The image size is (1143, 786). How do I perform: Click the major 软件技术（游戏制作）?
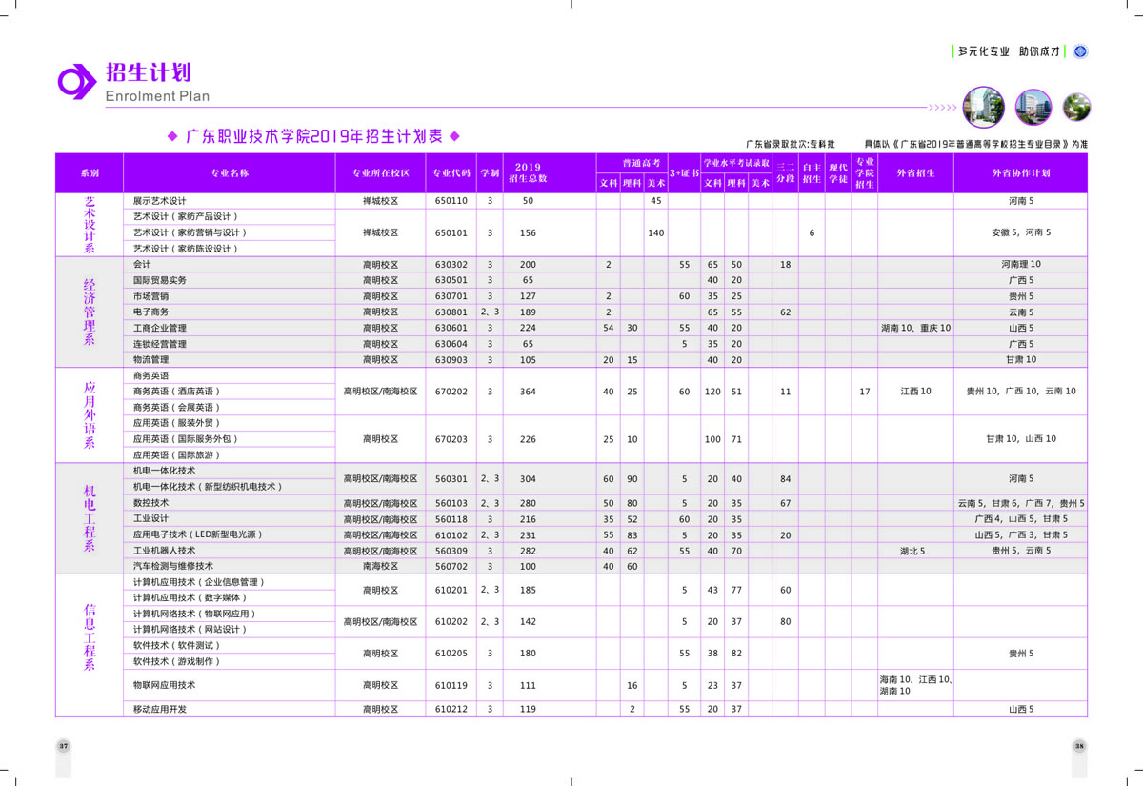tap(178, 661)
